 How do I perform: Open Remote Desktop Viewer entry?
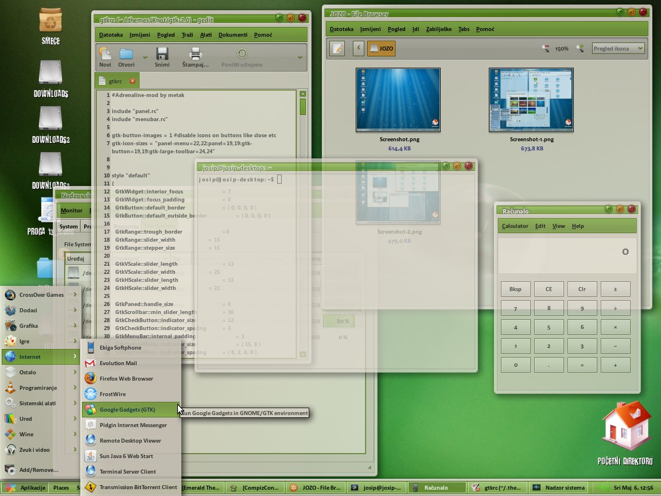click(x=131, y=441)
